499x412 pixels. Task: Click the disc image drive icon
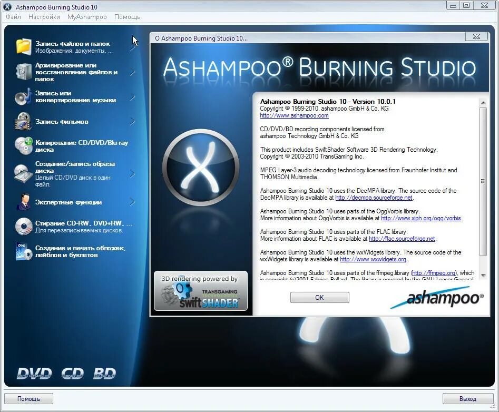pyautogui.click(x=23, y=174)
